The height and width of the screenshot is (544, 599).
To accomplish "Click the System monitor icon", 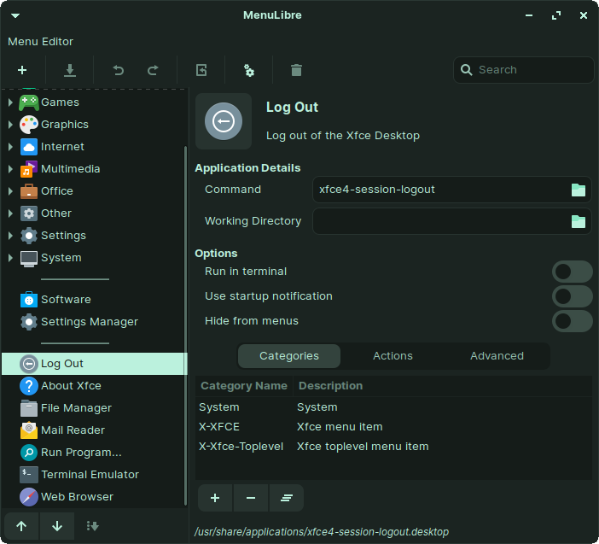I will (x=29, y=258).
